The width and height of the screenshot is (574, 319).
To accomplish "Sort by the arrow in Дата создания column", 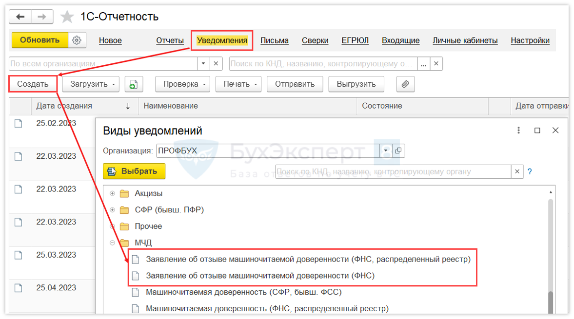I will 128,106.
